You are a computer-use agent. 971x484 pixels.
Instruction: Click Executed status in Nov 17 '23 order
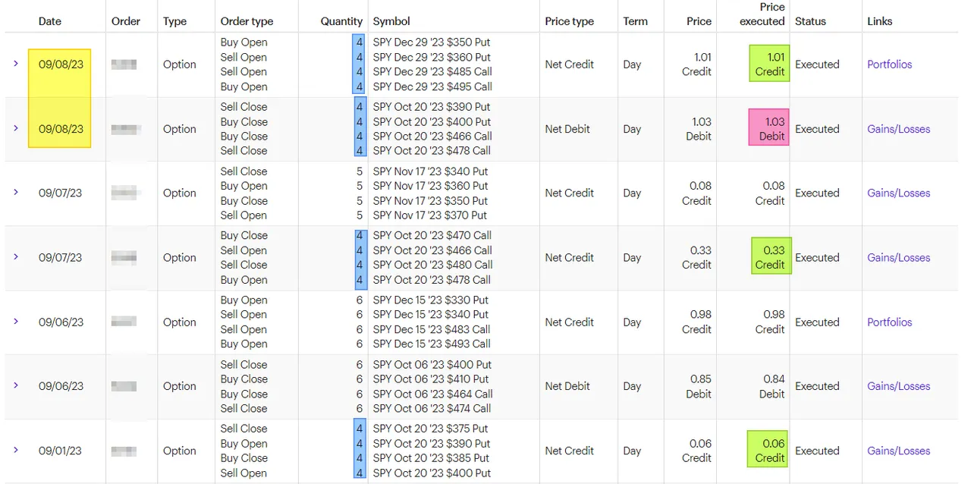pyautogui.click(x=817, y=193)
